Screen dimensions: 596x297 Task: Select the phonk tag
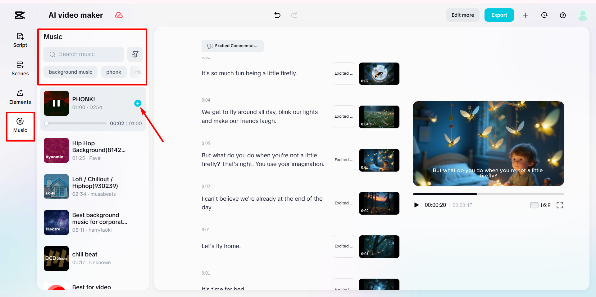114,72
